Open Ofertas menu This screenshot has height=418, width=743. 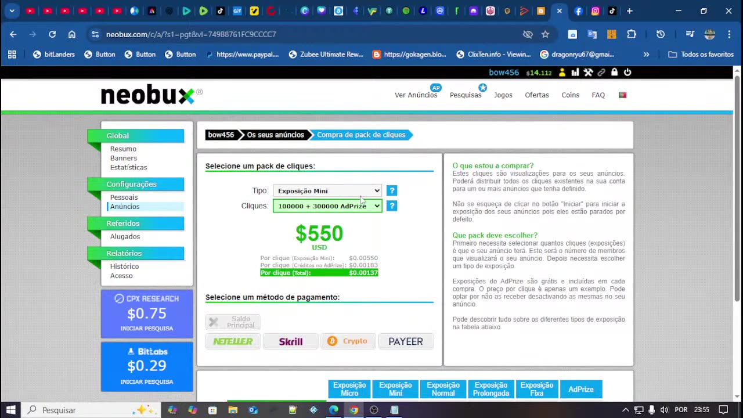pyautogui.click(x=537, y=95)
